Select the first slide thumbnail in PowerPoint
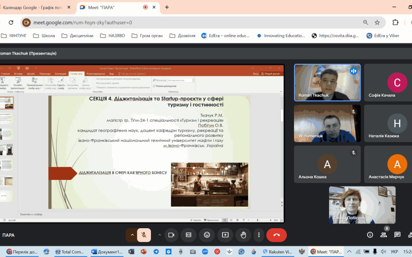 (x=7, y=103)
